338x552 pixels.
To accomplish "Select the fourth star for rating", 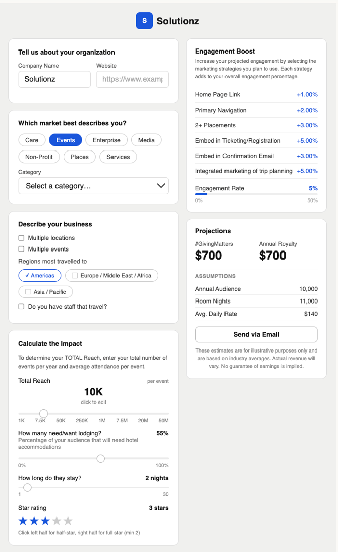I will [57, 521].
